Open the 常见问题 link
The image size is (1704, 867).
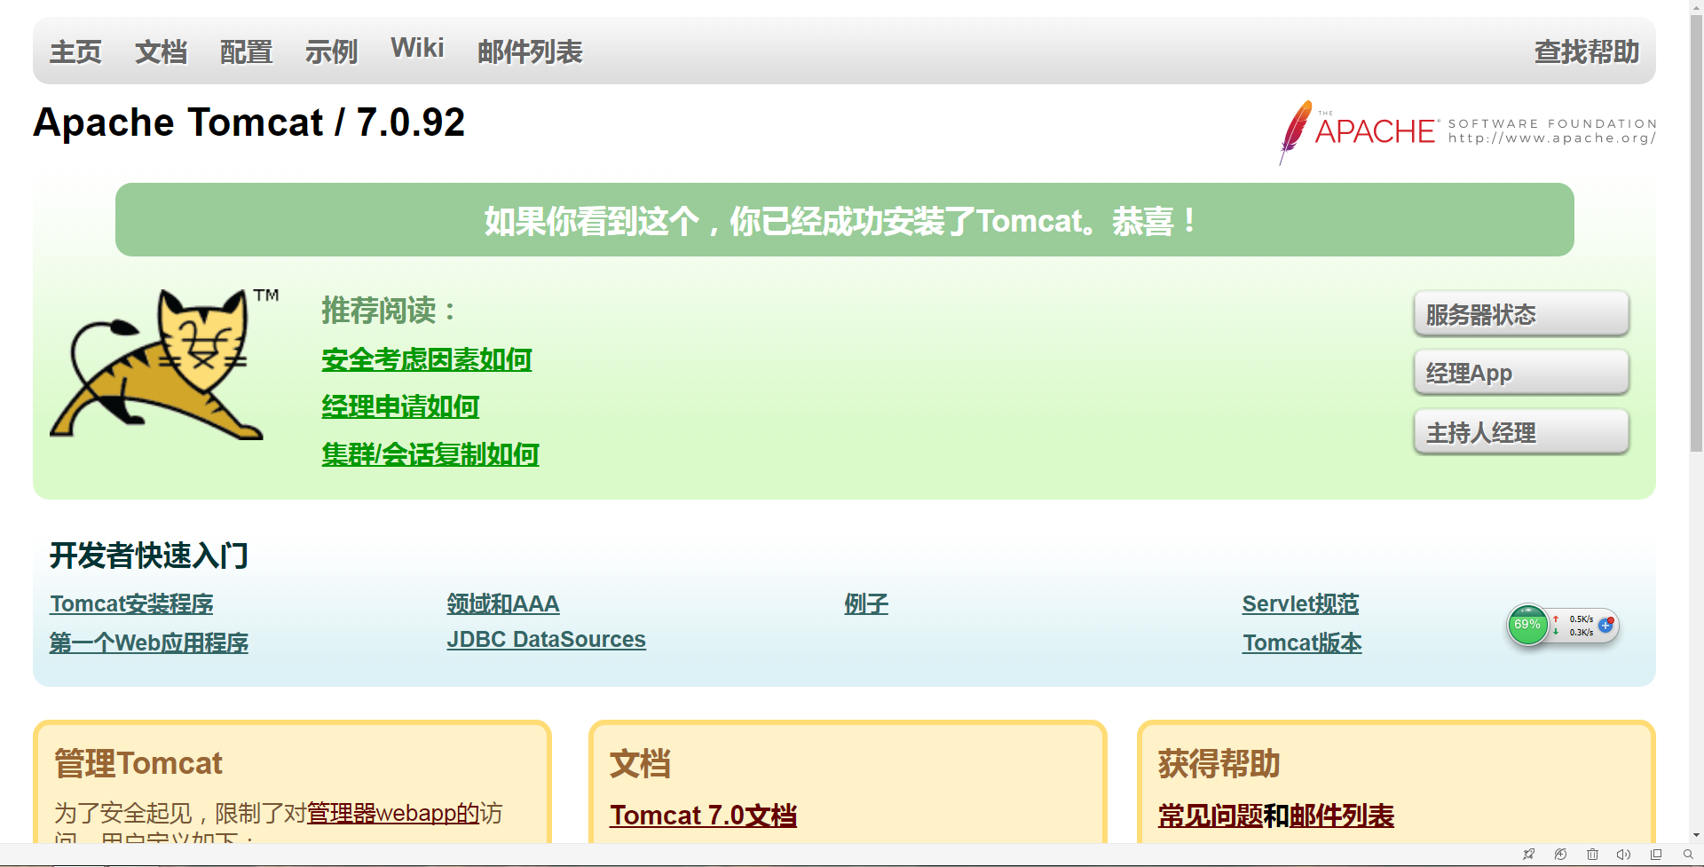[1211, 815]
